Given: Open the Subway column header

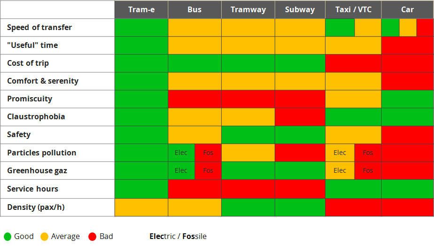Looking at the screenshot, I should click(300, 10).
